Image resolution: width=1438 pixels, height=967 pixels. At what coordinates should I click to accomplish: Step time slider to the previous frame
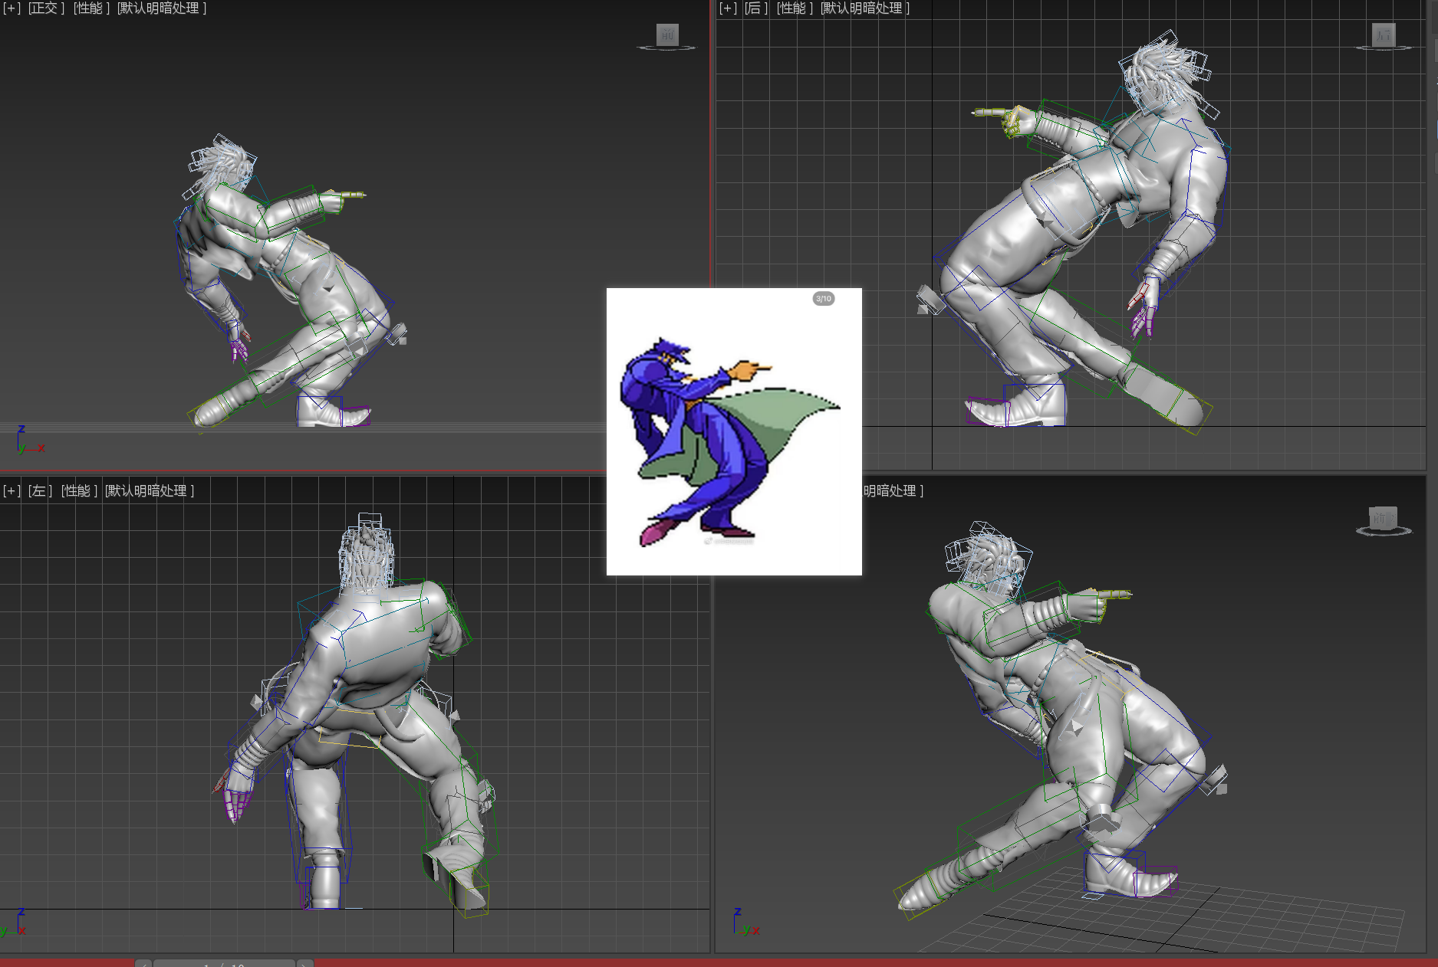[143, 963]
